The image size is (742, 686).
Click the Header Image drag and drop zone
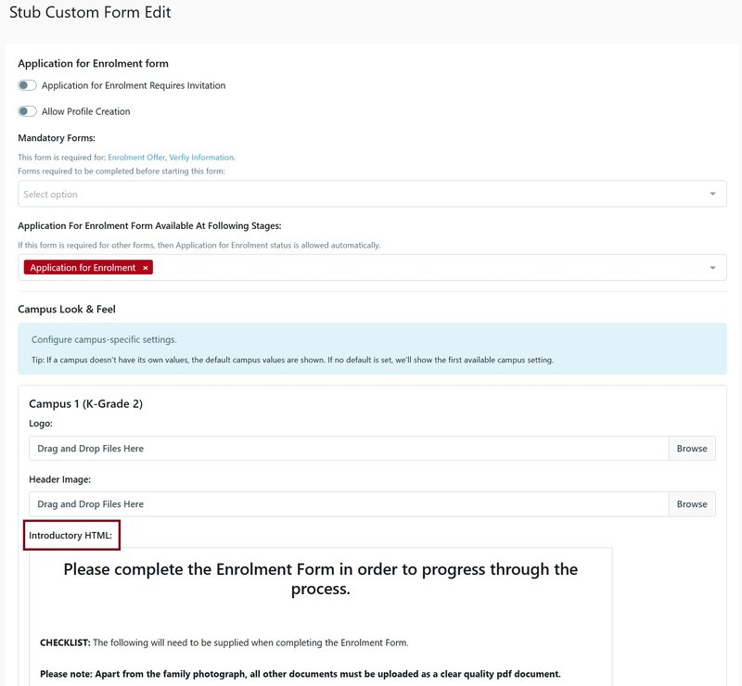(x=278, y=503)
